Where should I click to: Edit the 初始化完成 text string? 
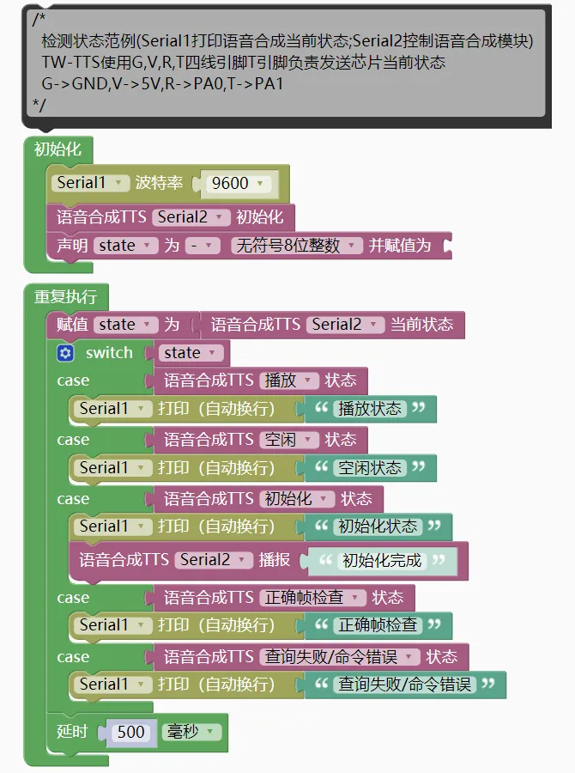click(x=382, y=561)
